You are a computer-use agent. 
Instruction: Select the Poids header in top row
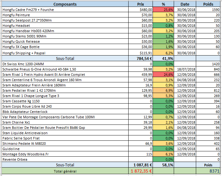pos(208,4)
